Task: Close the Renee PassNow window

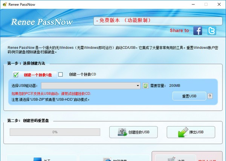Action: click(219, 4)
